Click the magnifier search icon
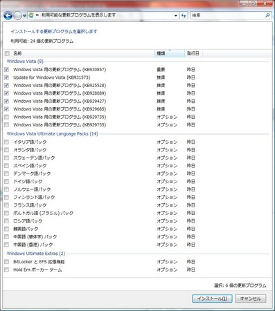This screenshot has width=275, height=311. point(267,15)
